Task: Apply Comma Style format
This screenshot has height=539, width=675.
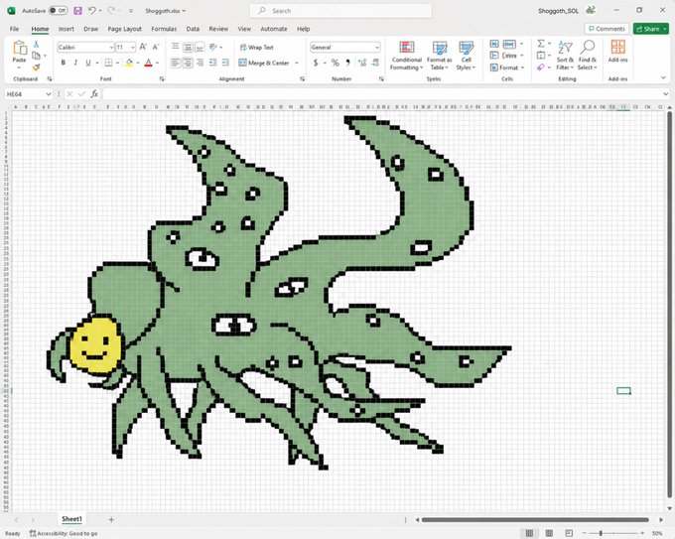Action: click(x=347, y=63)
